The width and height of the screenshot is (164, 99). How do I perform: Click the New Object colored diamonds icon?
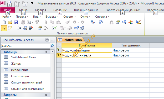[x=130, y=22]
